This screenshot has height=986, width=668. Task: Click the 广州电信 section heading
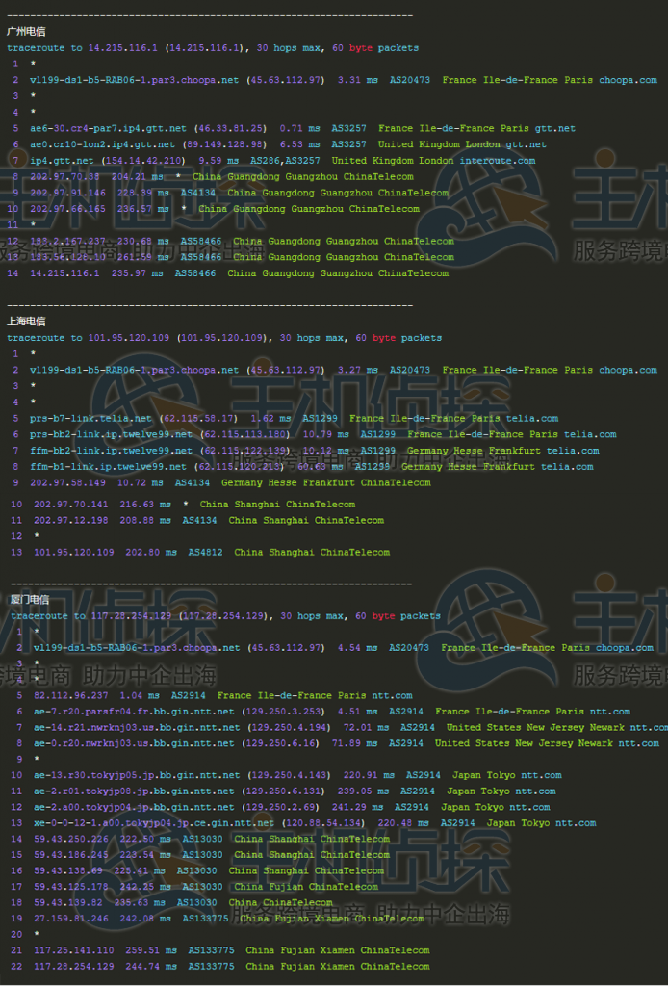click(26, 31)
